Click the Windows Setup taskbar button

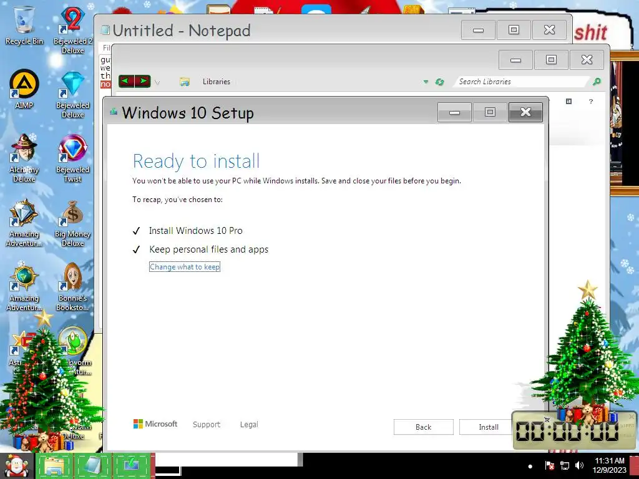click(x=132, y=465)
